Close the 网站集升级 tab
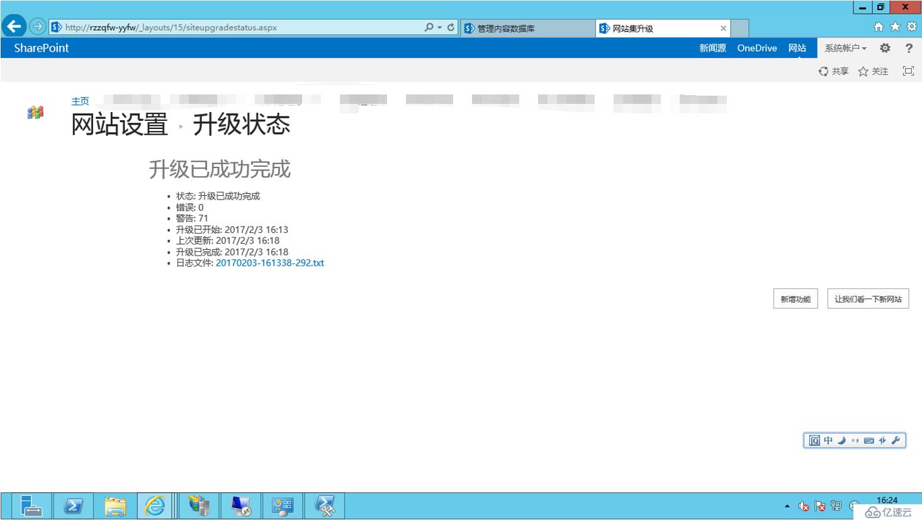The height and width of the screenshot is (520, 922). (x=723, y=28)
